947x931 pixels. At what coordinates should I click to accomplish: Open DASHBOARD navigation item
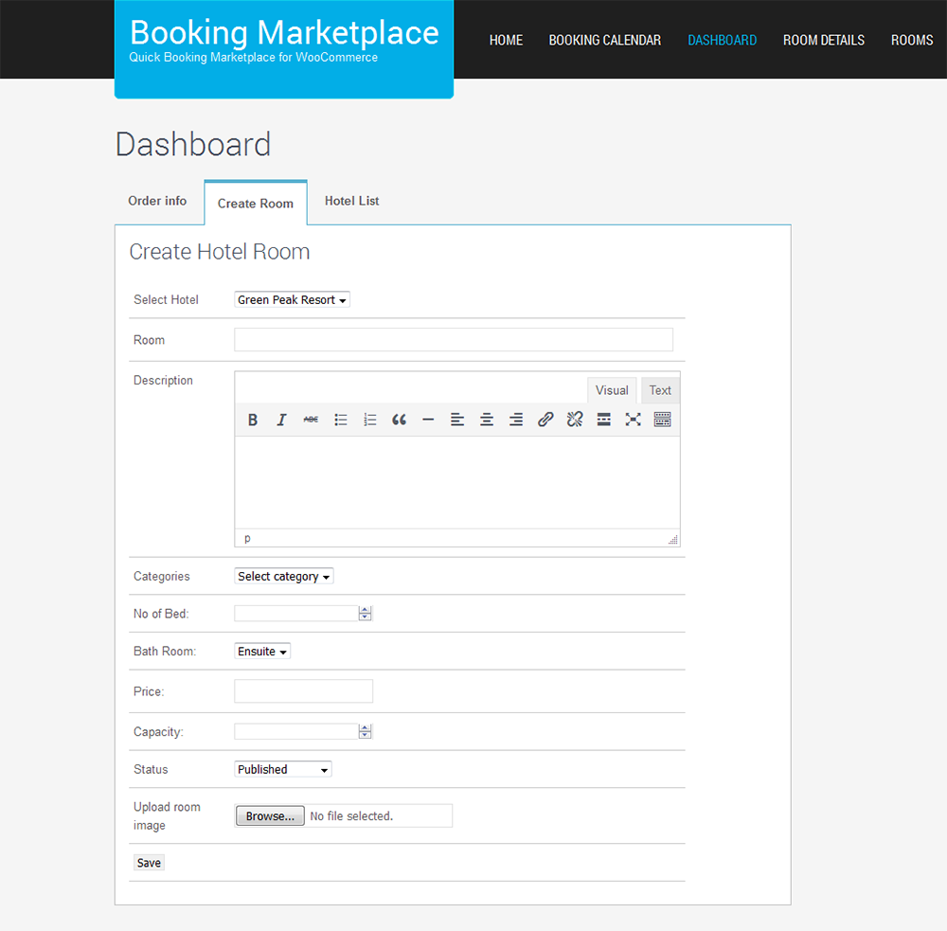[x=723, y=41]
